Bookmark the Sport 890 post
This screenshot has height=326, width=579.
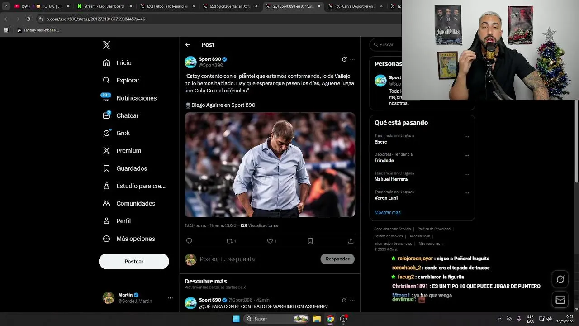pos(310,241)
